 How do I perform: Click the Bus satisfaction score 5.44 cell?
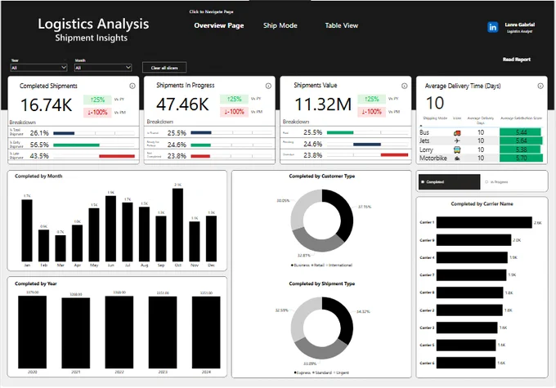tap(520, 132)
